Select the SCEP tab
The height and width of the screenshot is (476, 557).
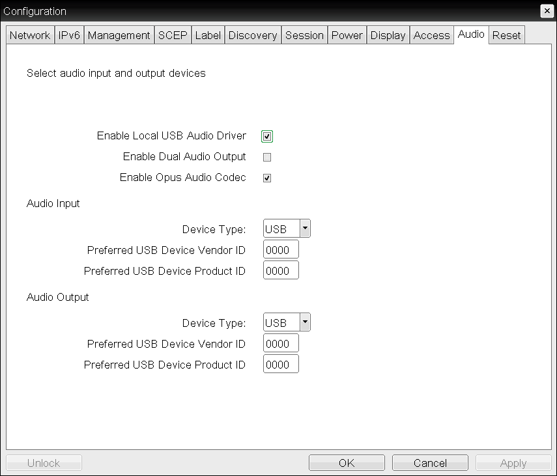pyautogui.click(x=173, y=35)
